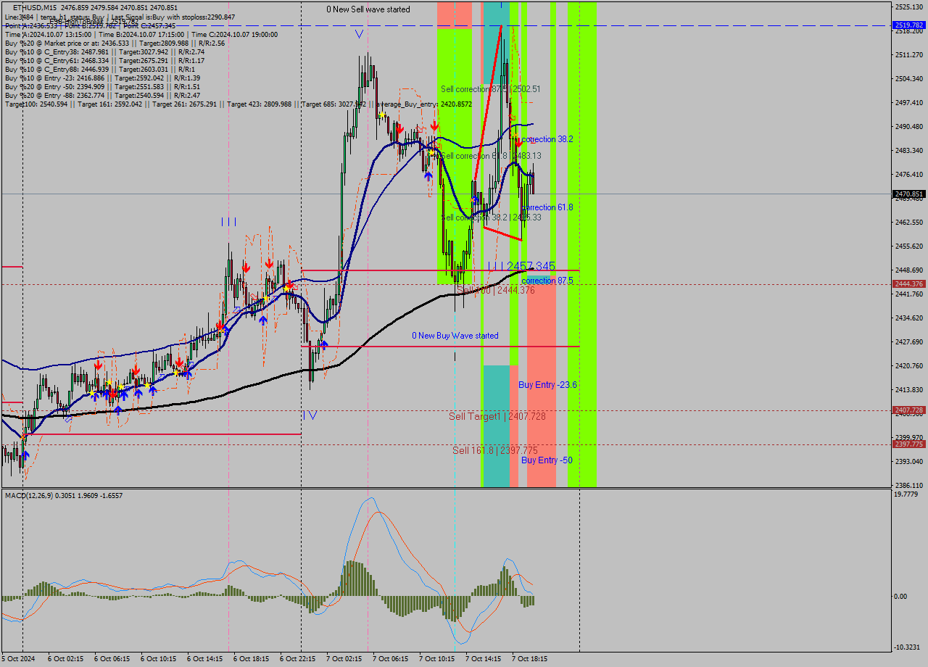
Task: Click the 2413.830 price axis value
Action: coord(909,390)
